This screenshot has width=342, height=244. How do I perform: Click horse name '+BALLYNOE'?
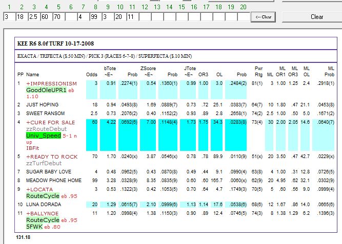pyautogui.click(x=43, y=213)
